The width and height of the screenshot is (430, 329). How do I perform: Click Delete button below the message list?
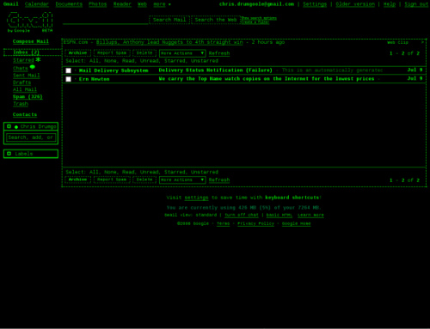(144, 180)
